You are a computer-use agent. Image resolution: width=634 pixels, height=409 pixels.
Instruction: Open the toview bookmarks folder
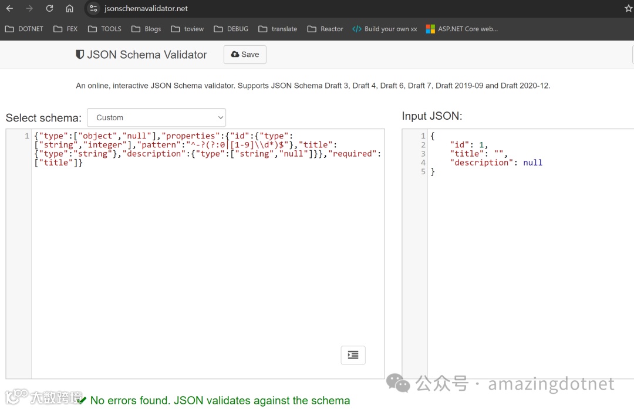(x=187, y=29)
